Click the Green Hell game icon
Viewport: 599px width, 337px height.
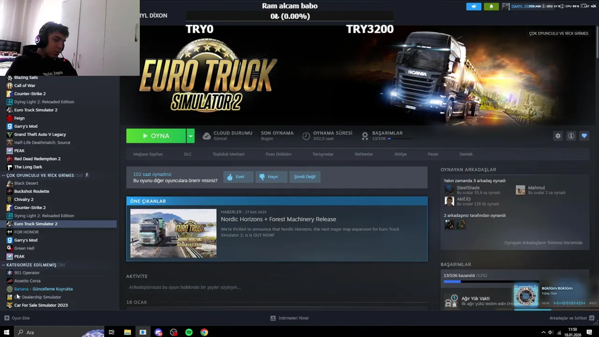(x=9, y=248)
